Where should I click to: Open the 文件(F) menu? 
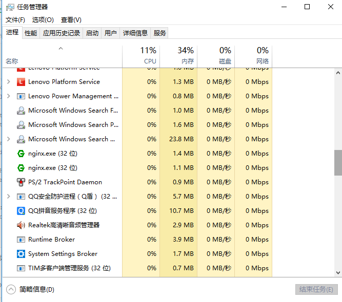[x=15, y=20]
